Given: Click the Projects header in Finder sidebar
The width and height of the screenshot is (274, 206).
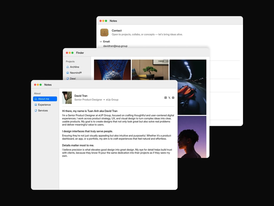Looking at the screenshot, I should pos(70,61).
